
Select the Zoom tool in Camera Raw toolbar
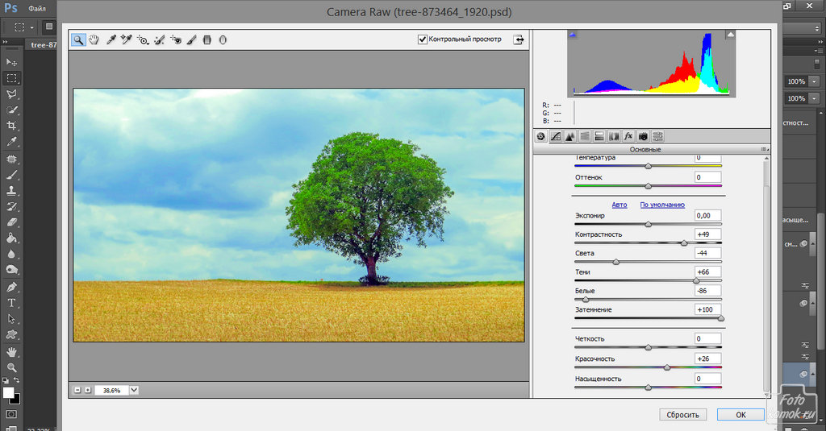point(78,39)
